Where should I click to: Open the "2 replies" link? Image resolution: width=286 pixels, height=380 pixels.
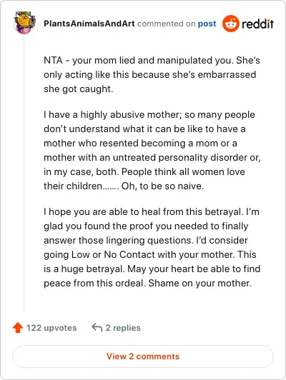123,328
